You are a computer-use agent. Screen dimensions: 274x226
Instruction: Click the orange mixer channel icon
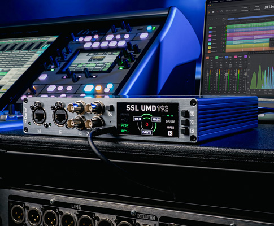click(207, 58)
